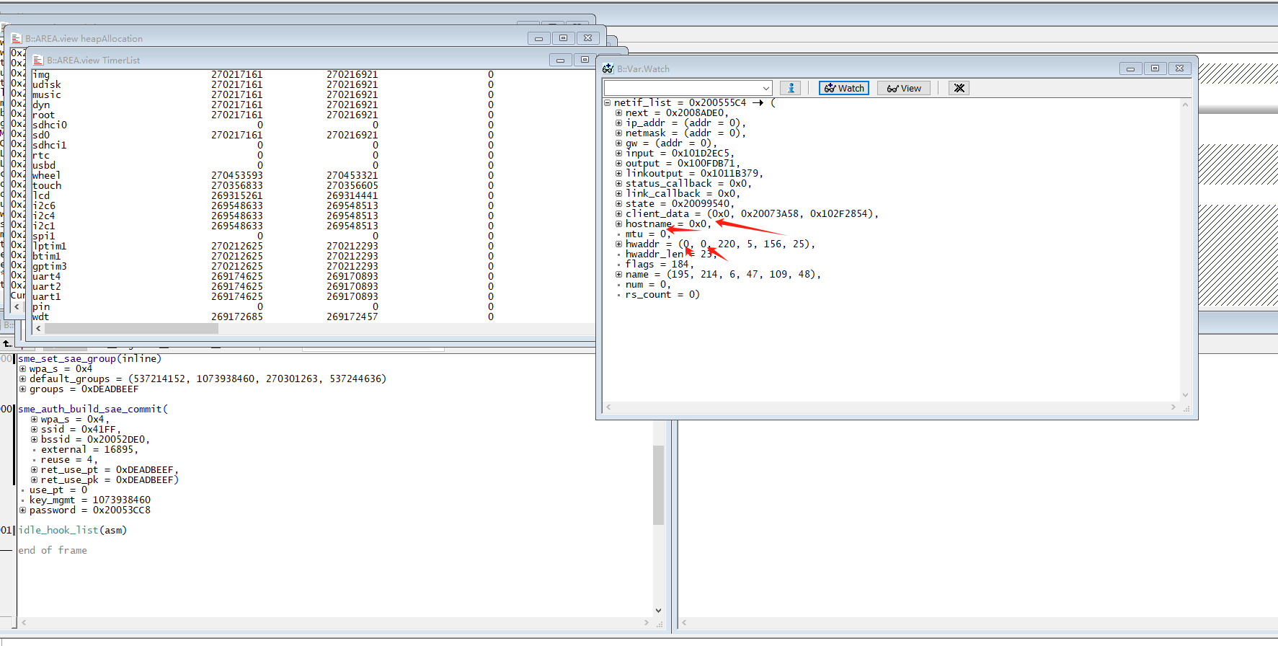The height and width of the screenshot is (646, 1278).
Task: Click the Watch button with glasses icon
Action: click(844, 88)
